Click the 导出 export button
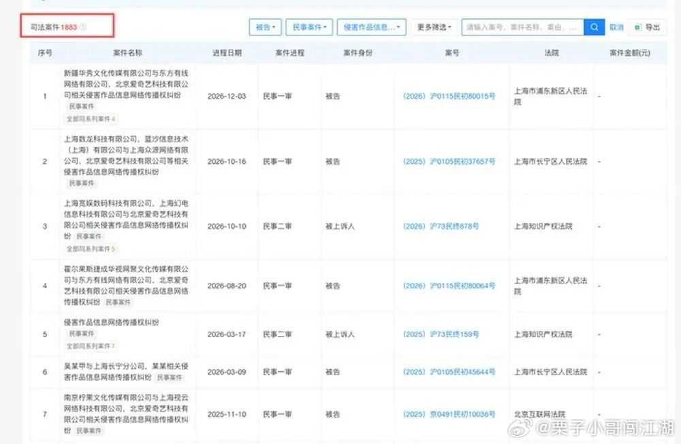 coord(648,27)
